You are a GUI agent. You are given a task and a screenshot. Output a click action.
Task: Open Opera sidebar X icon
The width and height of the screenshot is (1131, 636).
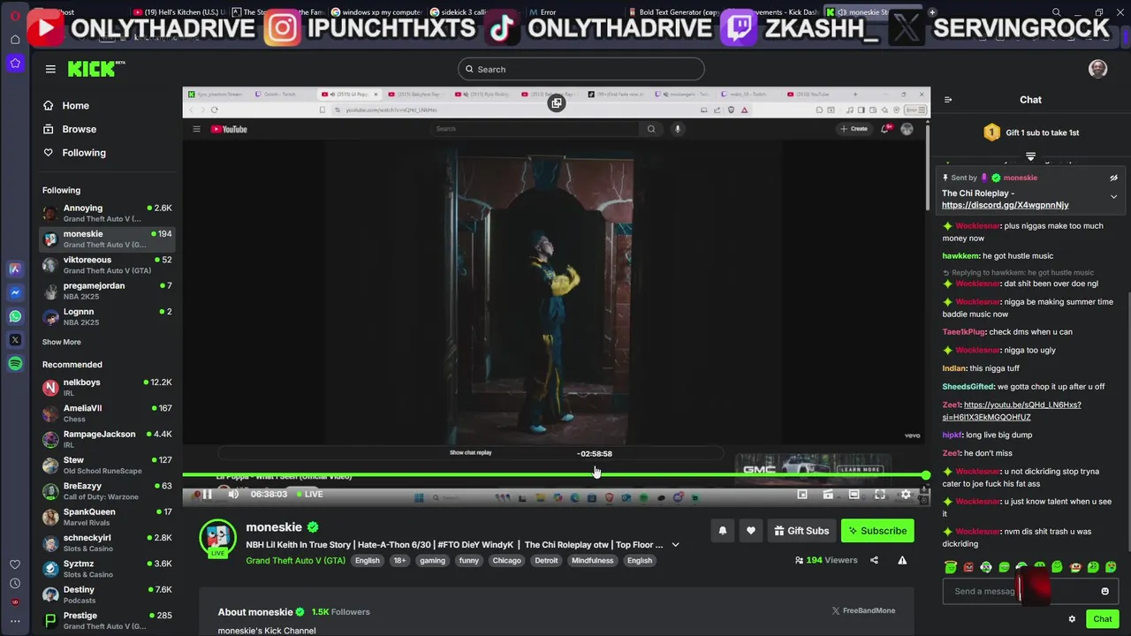click(x=15, y=340)
